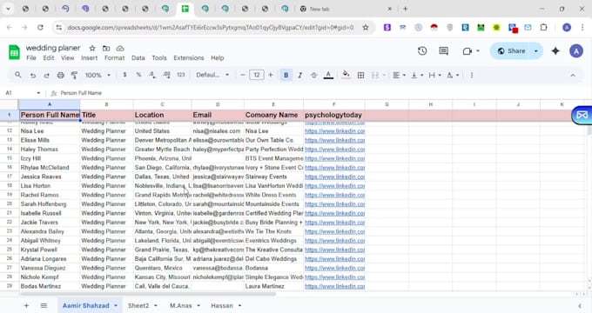Decrease decimal places
This screenshot has width=592, height=313.
pos(152,75)
